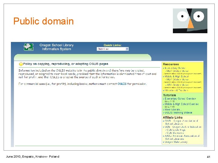Open Middle & High School Overview tutorial
Screen dimensions: 218x163
[x=182, y=104]
